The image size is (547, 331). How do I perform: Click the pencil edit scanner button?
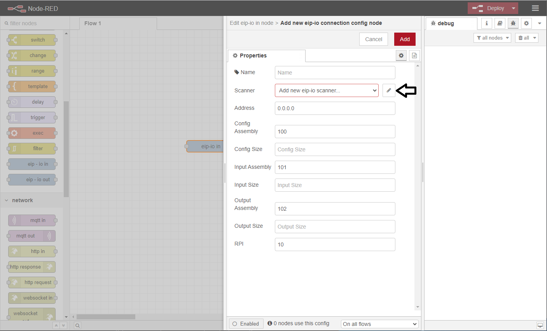389,90
